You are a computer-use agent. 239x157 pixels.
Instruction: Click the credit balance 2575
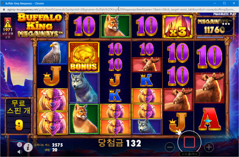point(57,145)
